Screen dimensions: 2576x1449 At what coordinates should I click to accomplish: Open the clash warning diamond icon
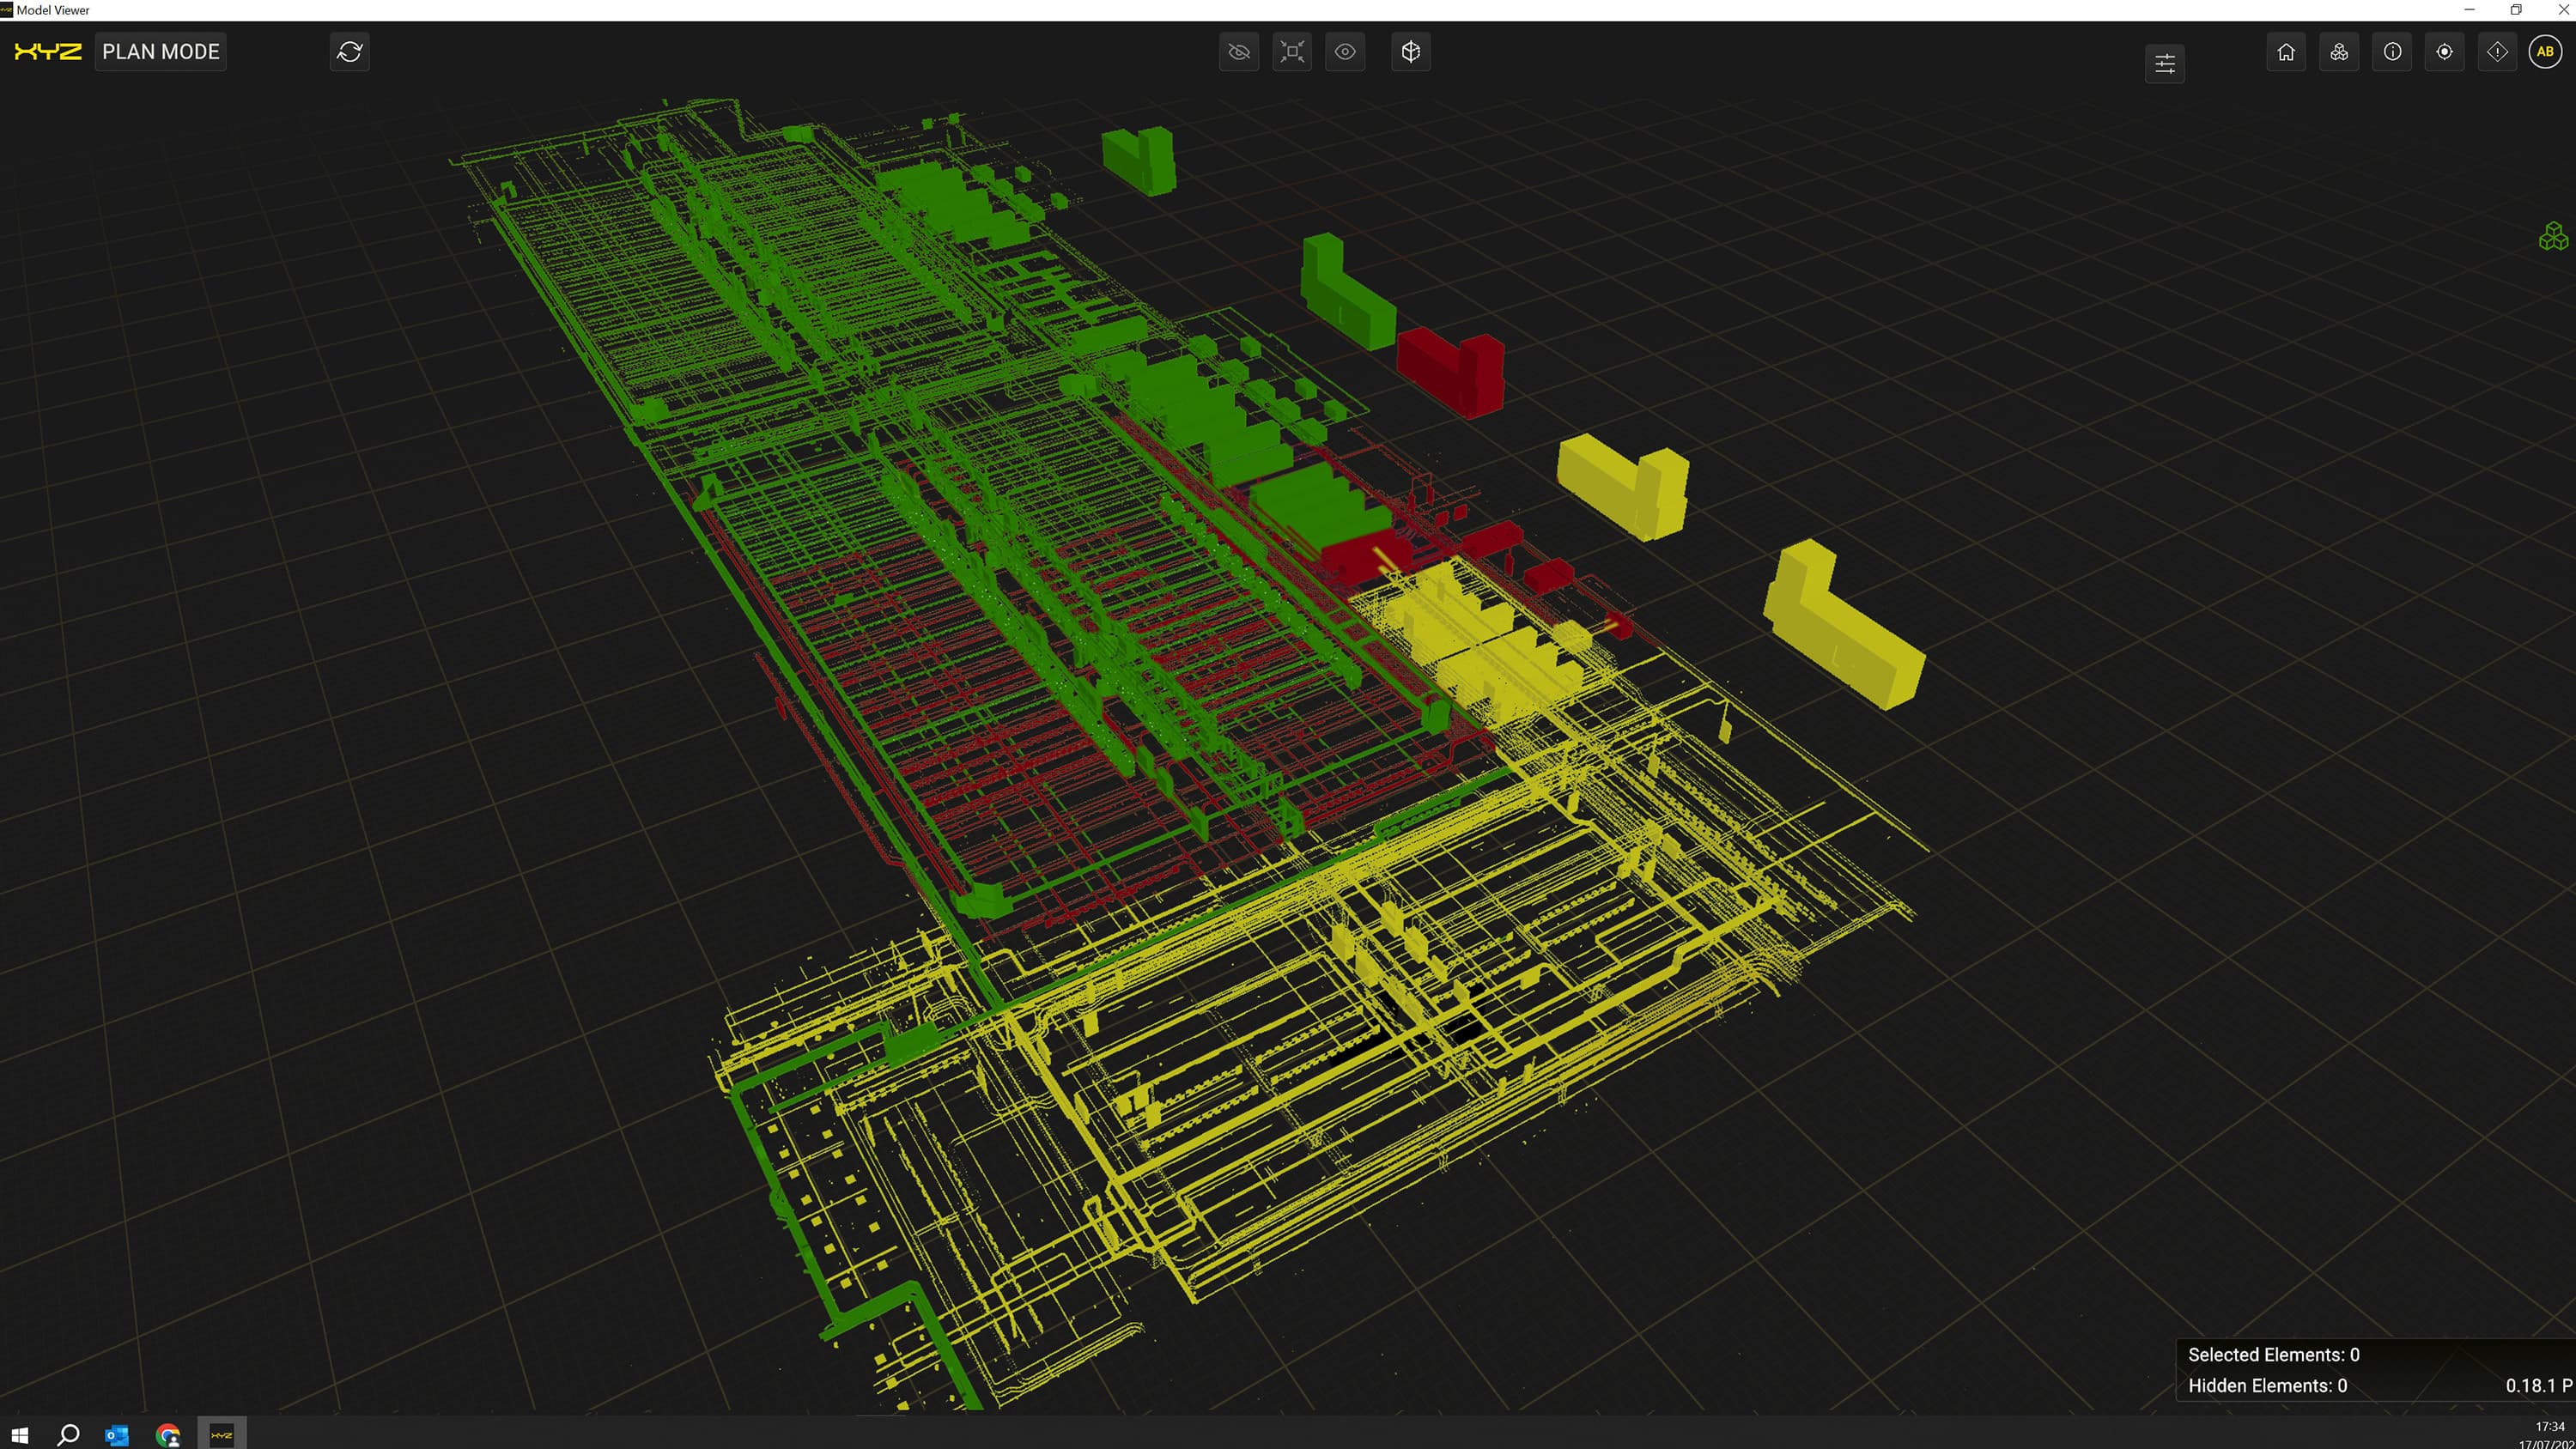click(x=2497, y=51)
